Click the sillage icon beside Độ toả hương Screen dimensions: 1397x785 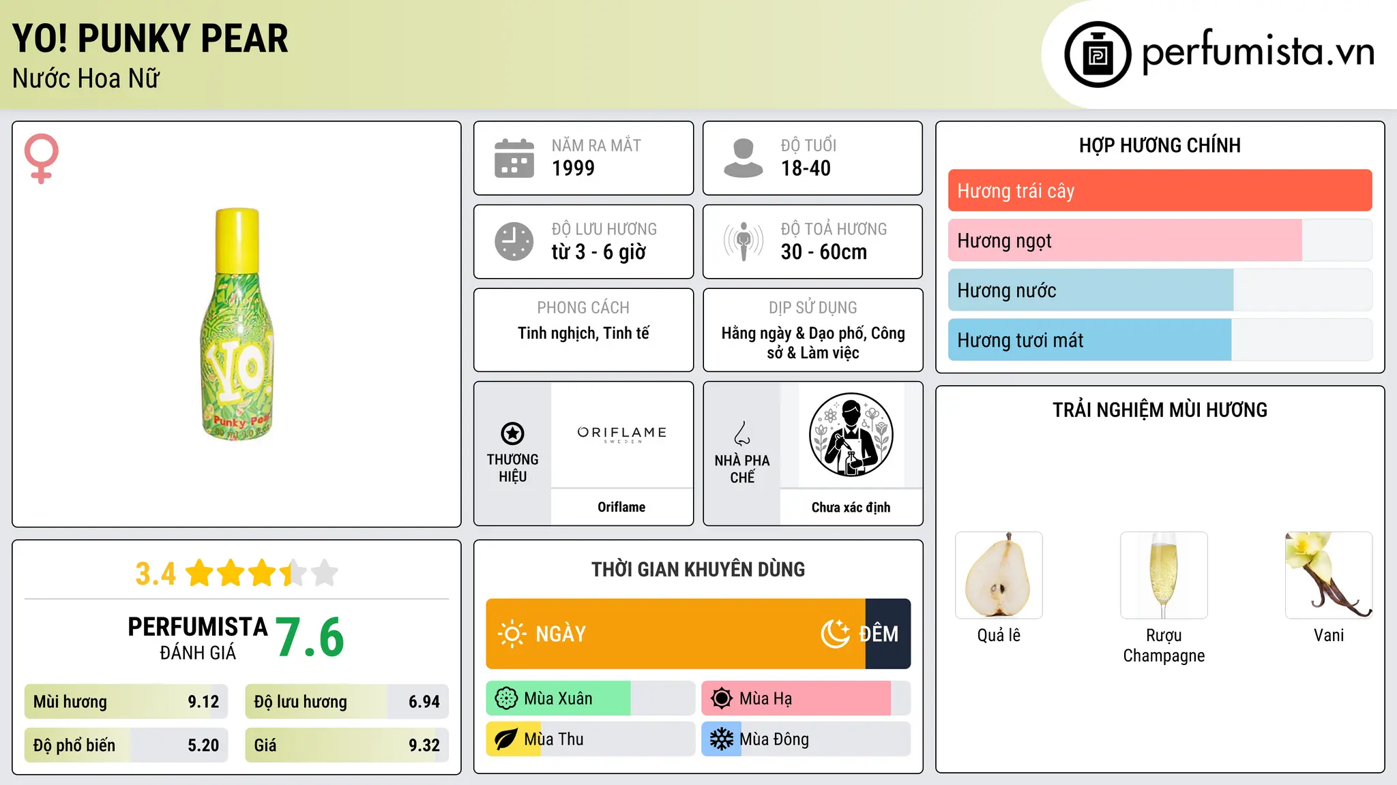[743, 241]
